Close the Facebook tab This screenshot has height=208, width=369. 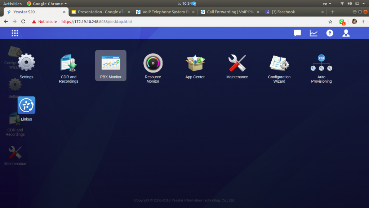pyautogui.click(x=323, y=12)
